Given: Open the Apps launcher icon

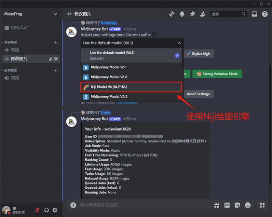Looking at the screenshot, I should 262,205.
